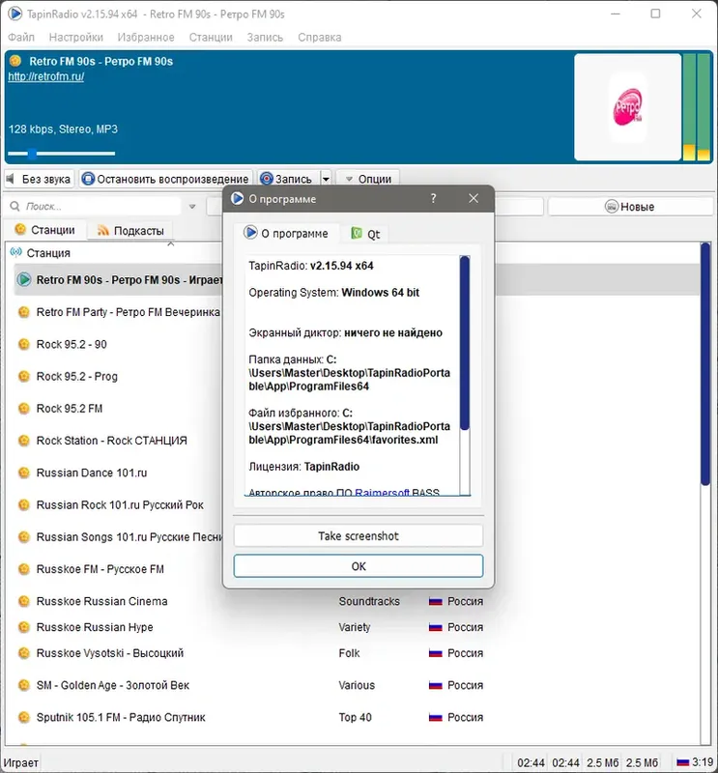Screen dimensions: 718x773
Task: Select Russian Songs 101.ru station
Action: pos(129,537)
